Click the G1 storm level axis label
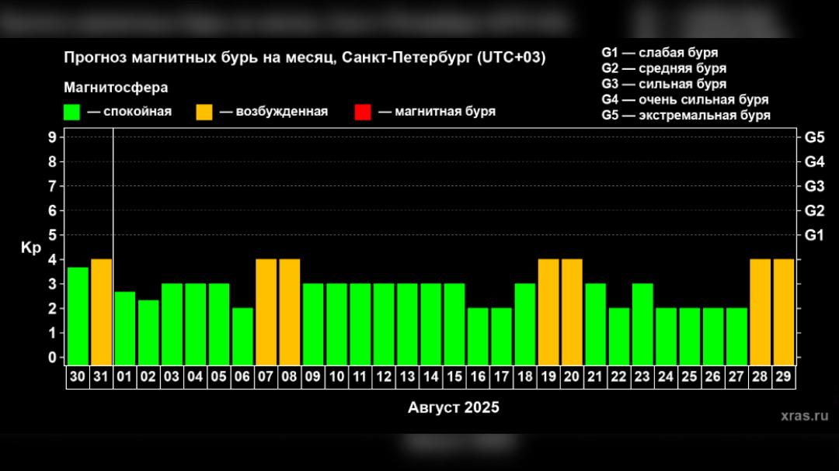Image resolution: width=839 pixels, height=471 pixels. click(x=814, y=235)
